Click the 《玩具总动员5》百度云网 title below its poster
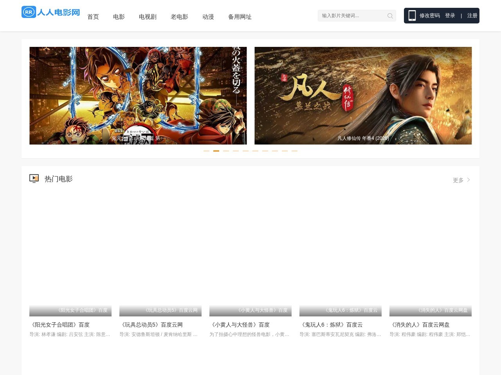This screenshot has height=375, width=501. (x=151, y=325)
